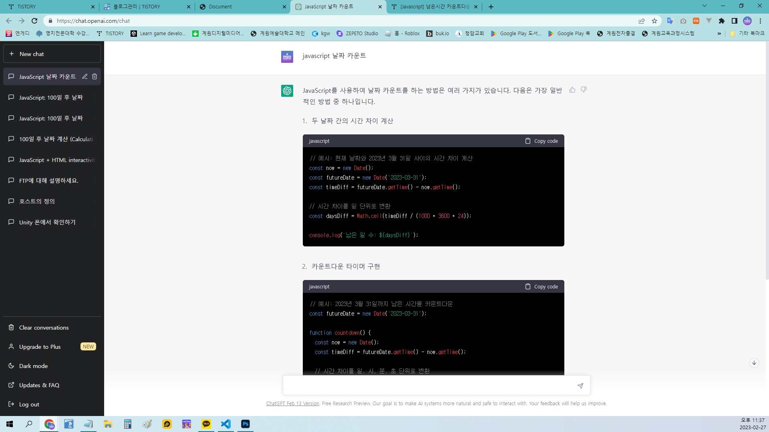Open the 홈 - Roblox bookmark

pyautogui.click(x=402, y=34)
